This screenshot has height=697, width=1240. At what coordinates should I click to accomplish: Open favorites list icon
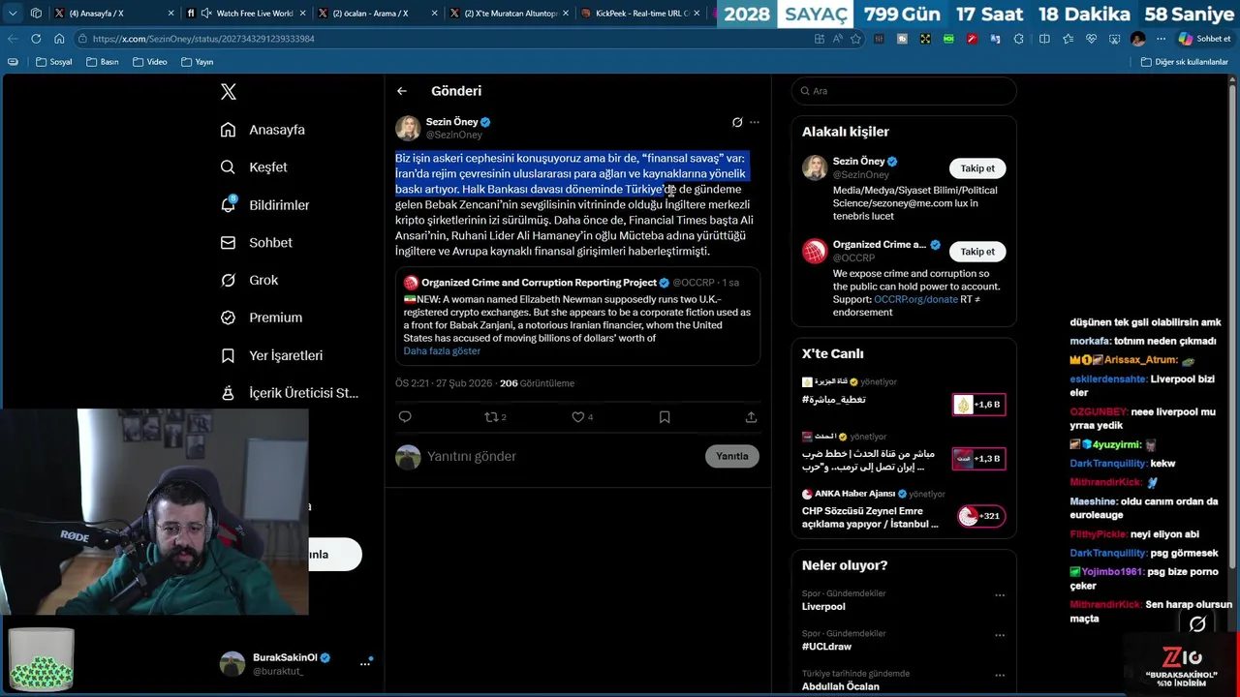pos(1068,39)
